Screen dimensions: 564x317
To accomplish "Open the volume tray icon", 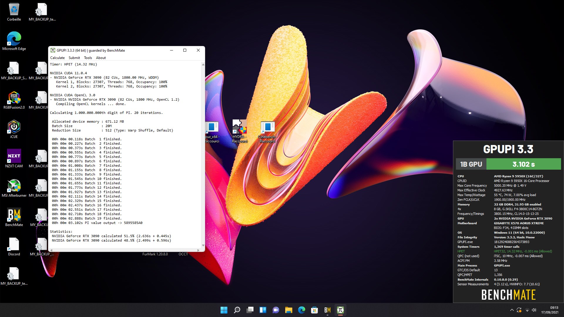I will coord(534,310).
